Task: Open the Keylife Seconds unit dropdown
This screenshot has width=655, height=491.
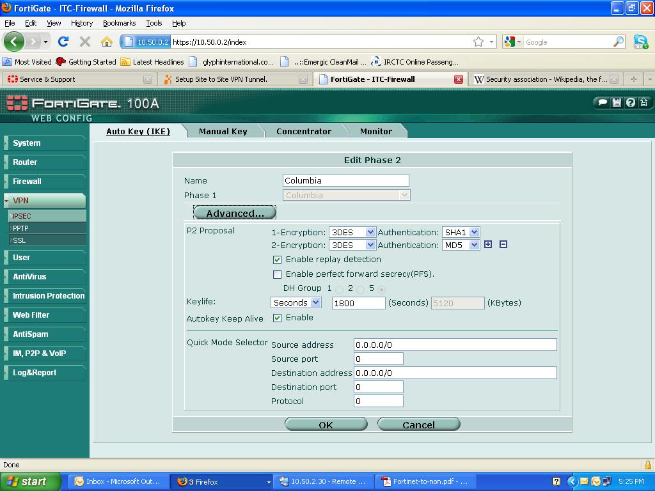Action: (296, 302)
